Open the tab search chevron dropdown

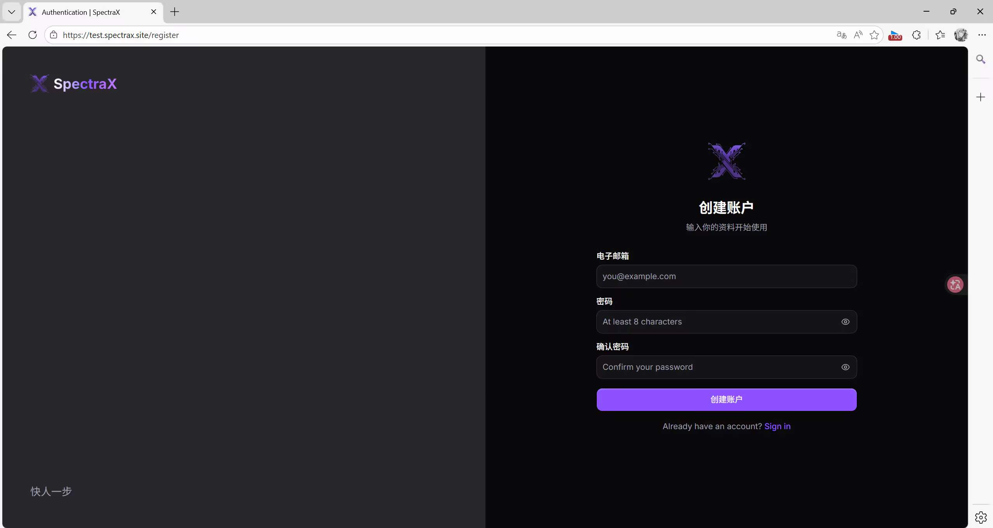click(11, 12)
